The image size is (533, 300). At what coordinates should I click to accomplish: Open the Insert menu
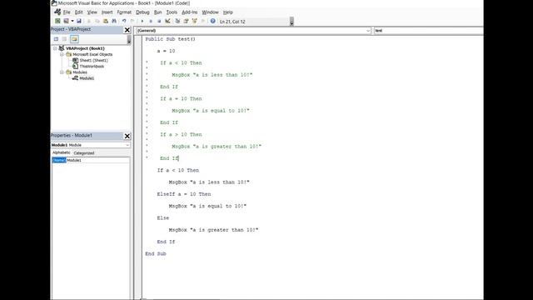[107, 12]
